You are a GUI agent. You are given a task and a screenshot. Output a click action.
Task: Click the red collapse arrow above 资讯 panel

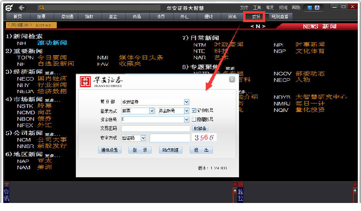coord(6,185)
